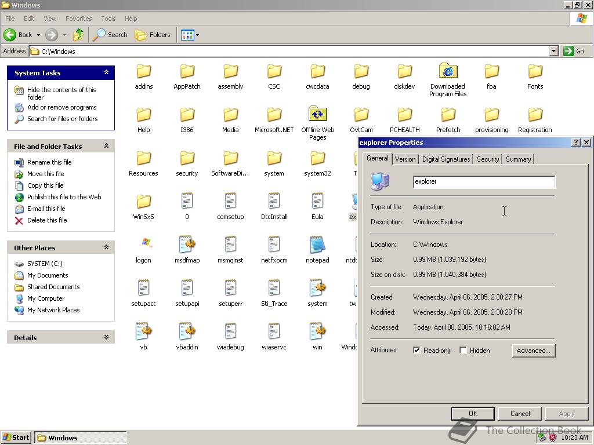Open the system32 folder
The image size is (594, 445).
(317, 164)
